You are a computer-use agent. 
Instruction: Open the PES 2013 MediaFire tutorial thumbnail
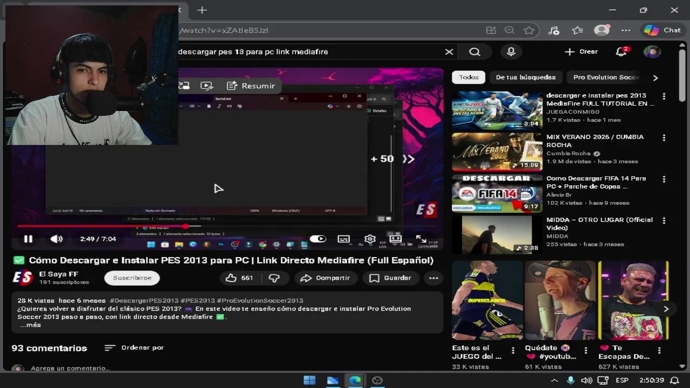pyautogui.click(x=497, y=110)
